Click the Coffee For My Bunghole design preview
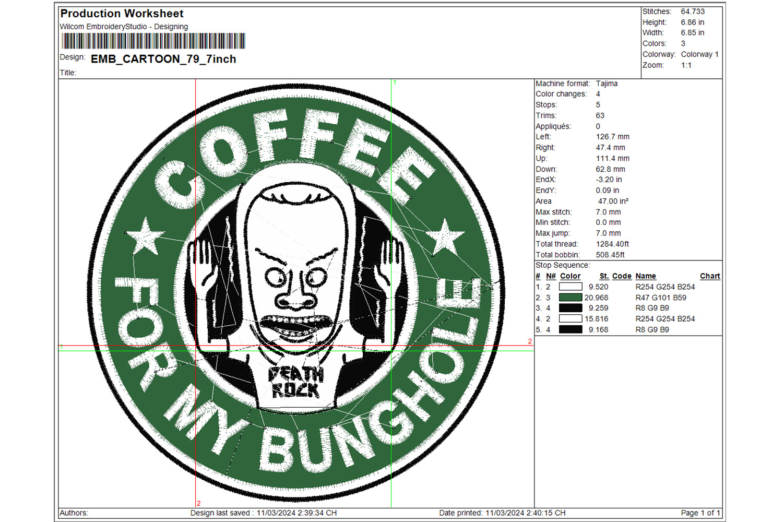The height and width of the screenshot is (522, 784). (296, 292)
